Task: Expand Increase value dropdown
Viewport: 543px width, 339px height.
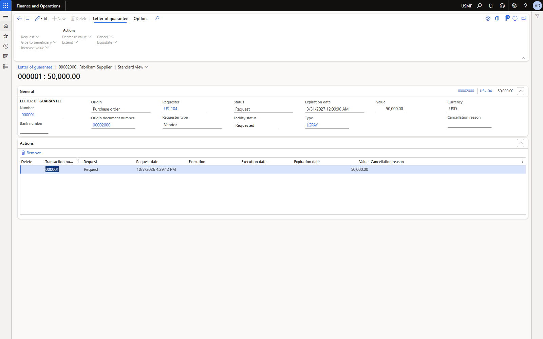Action: click(x=35, y=48)
